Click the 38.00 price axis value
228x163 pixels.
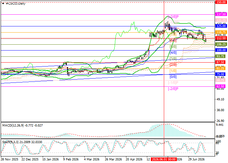pyautogui.click(x=220, y=110)
